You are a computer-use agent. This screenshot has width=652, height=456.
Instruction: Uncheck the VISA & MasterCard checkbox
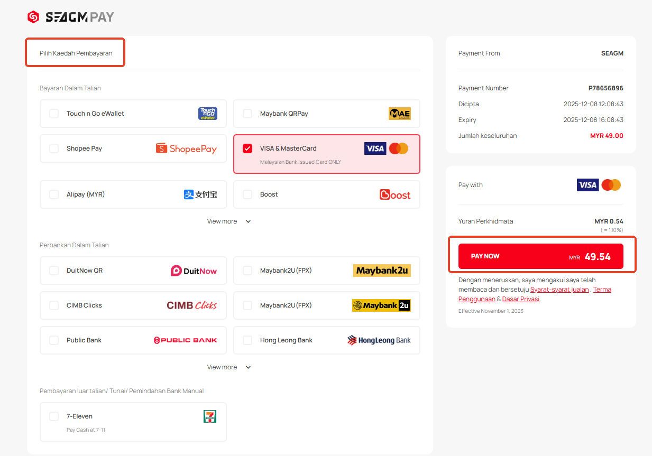tap(247, 148)
